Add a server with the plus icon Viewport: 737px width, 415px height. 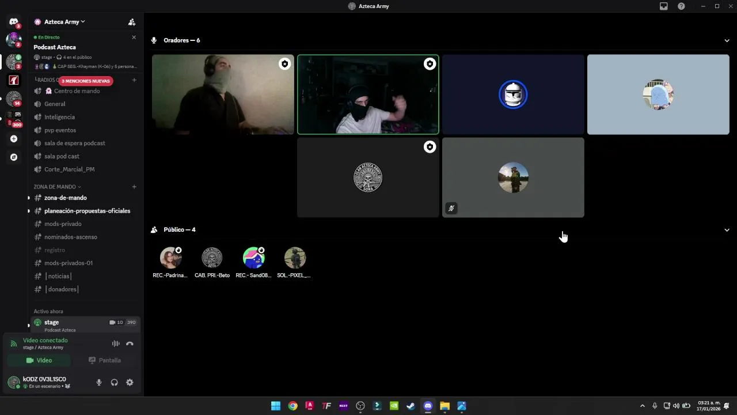[x=14, y=139]
